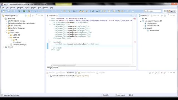This screenshot has width=178, height=100.
Task: Click the green Run toolbar icon
Action: pyautogui.click(x=24, y=11)
